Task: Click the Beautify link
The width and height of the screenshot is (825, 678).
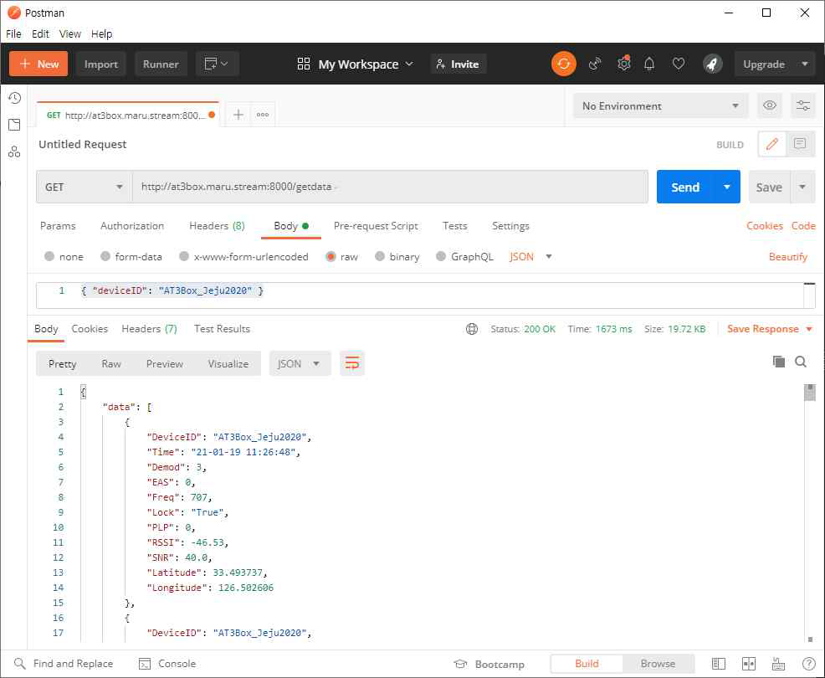Action: pos(787,256)
